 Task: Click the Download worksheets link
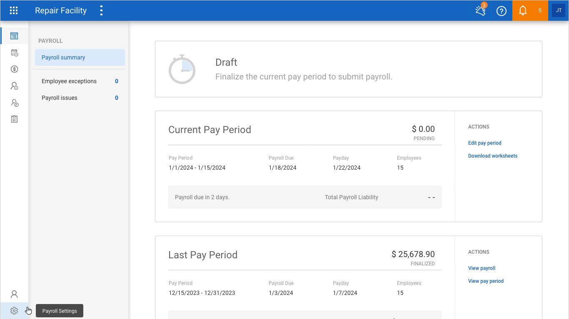click(x=493, y=156)
